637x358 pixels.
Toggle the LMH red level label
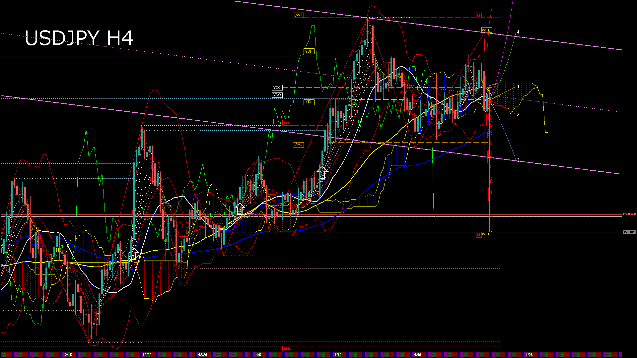click(288, 122)
